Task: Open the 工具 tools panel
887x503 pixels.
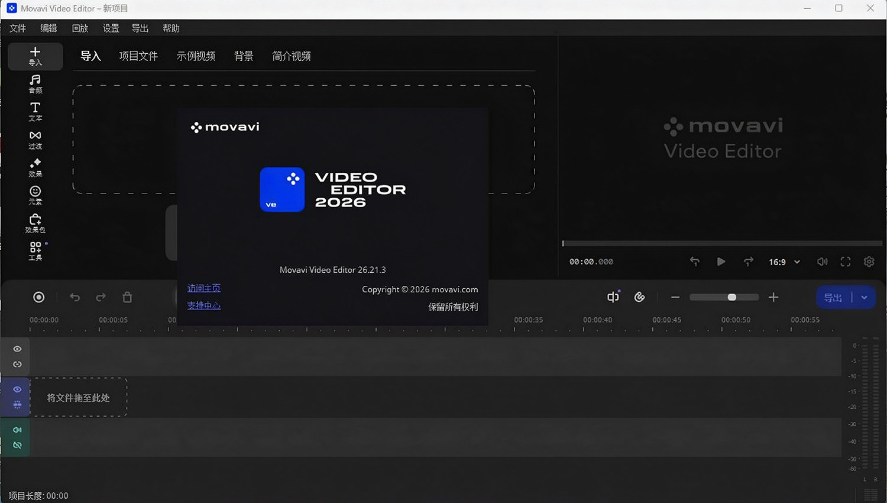Action: coord(35,251)
